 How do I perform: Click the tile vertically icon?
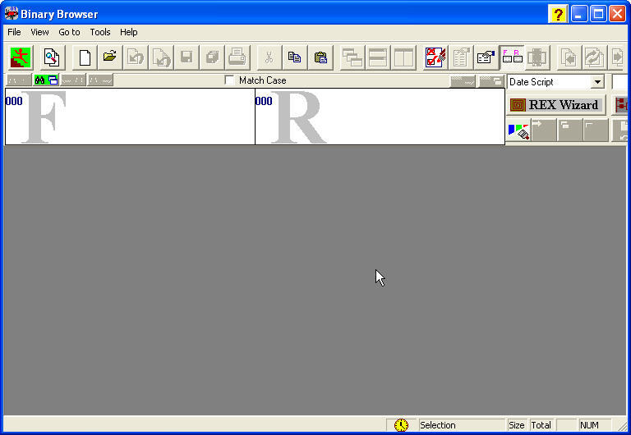pos(403,58)
